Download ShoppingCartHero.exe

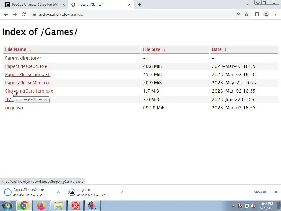point(29,91)
